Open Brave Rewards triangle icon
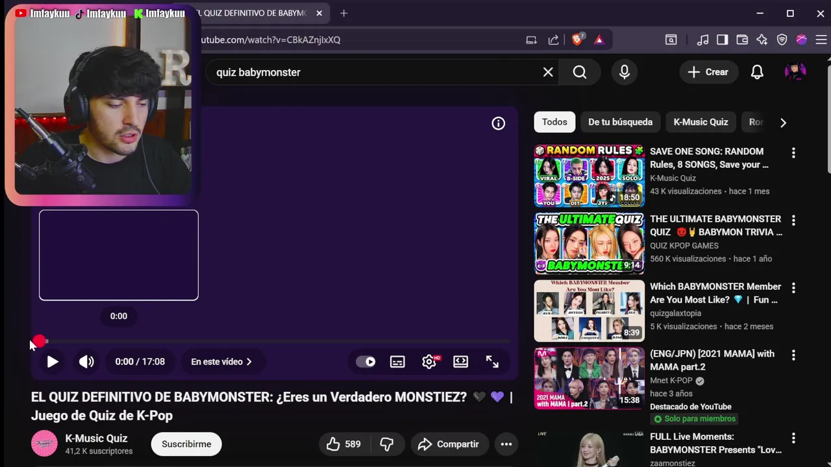 pos(599,40)
